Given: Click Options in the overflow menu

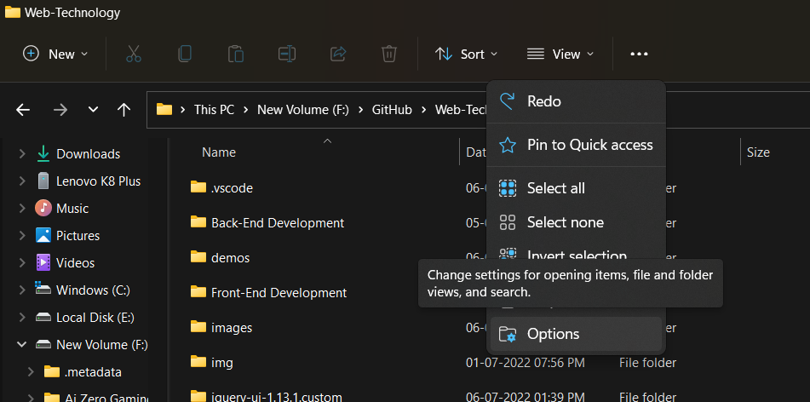Looking at the screenshot, I should tap(553, 334).
